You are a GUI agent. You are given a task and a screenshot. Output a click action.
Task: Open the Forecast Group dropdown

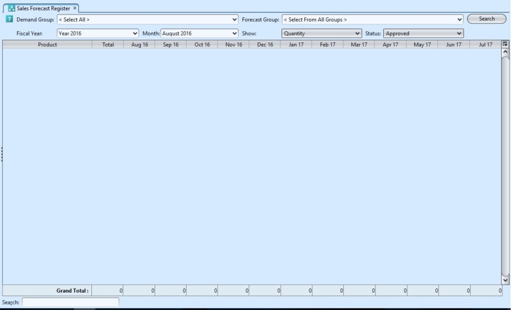[372, 19]
